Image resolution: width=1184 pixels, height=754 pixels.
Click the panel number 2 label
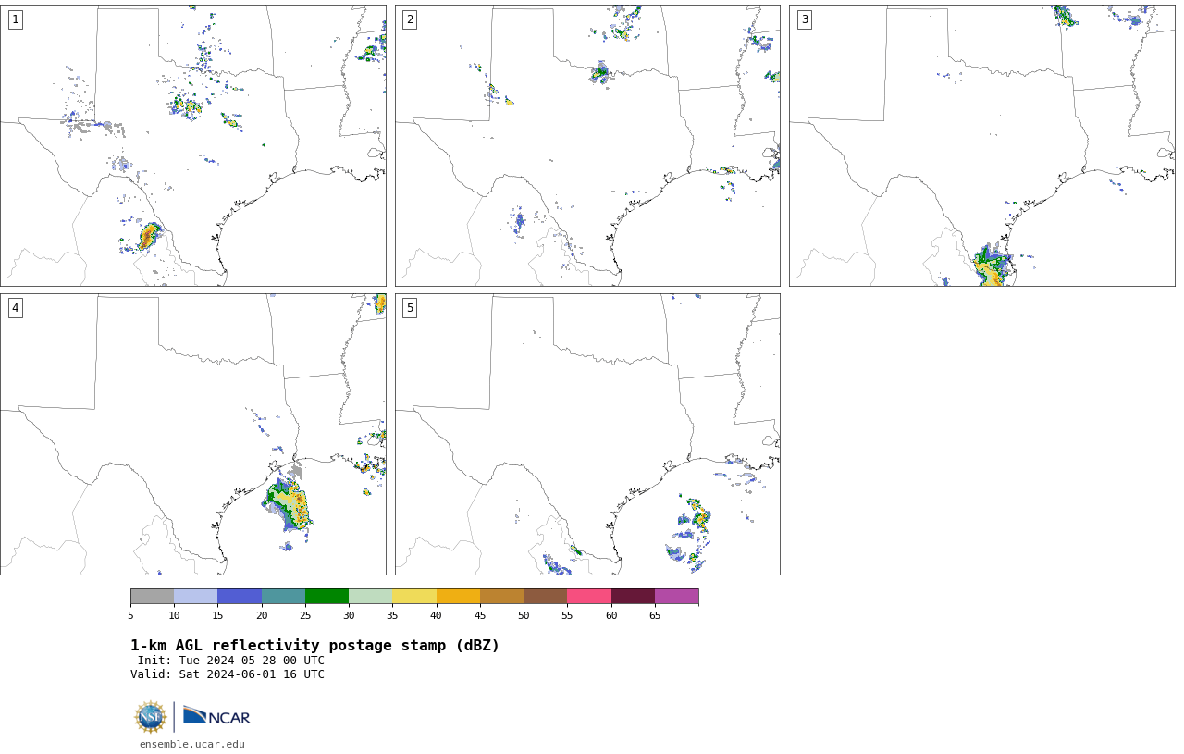click(410, 19)
